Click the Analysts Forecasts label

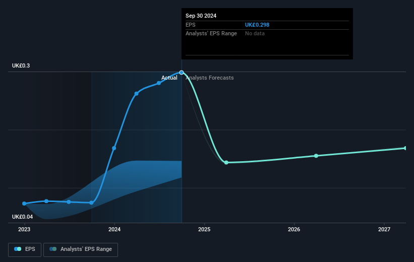[210, 78]
